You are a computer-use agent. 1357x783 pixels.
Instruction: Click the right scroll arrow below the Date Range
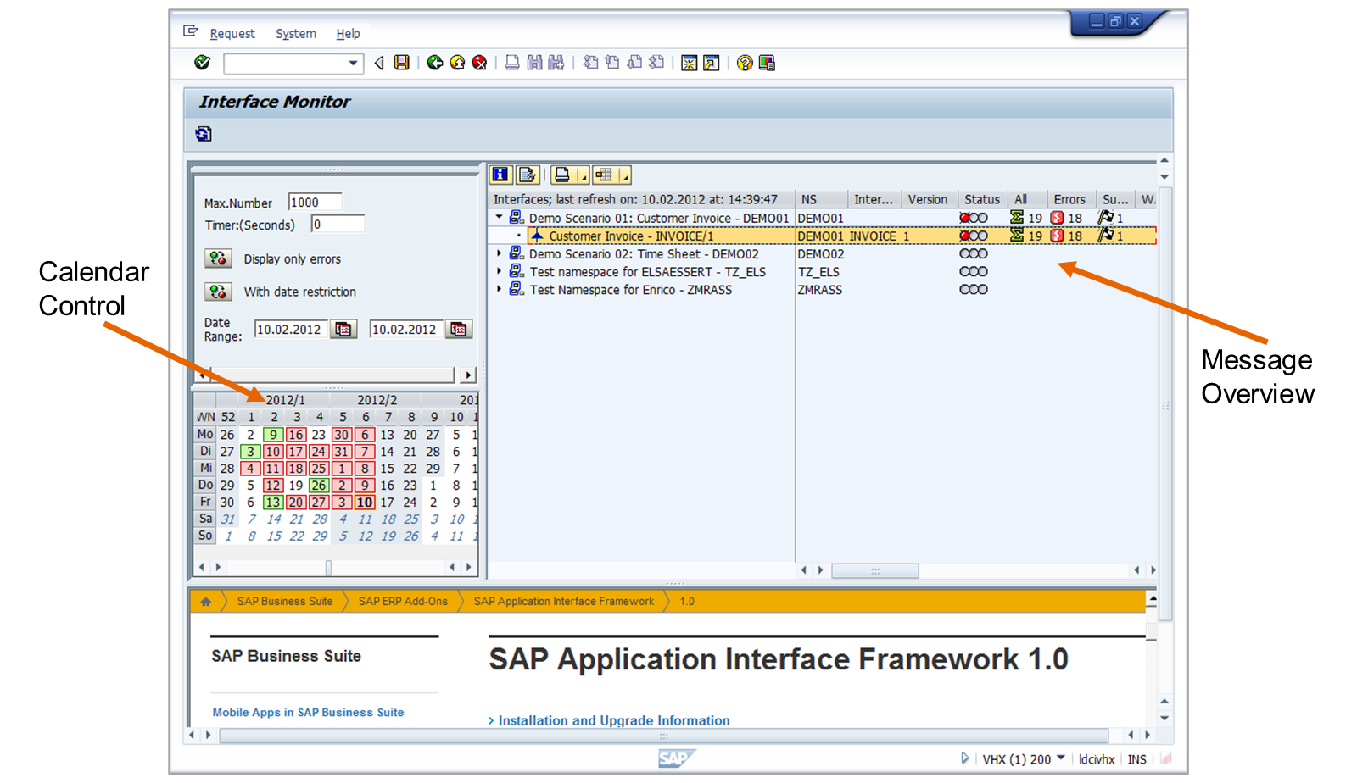coord(468,375)
